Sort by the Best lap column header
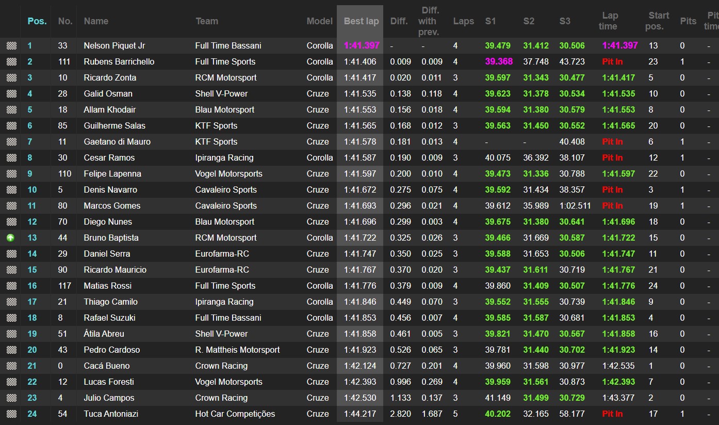The width and height of the screenshot is (719, 425). coord(361,21)
